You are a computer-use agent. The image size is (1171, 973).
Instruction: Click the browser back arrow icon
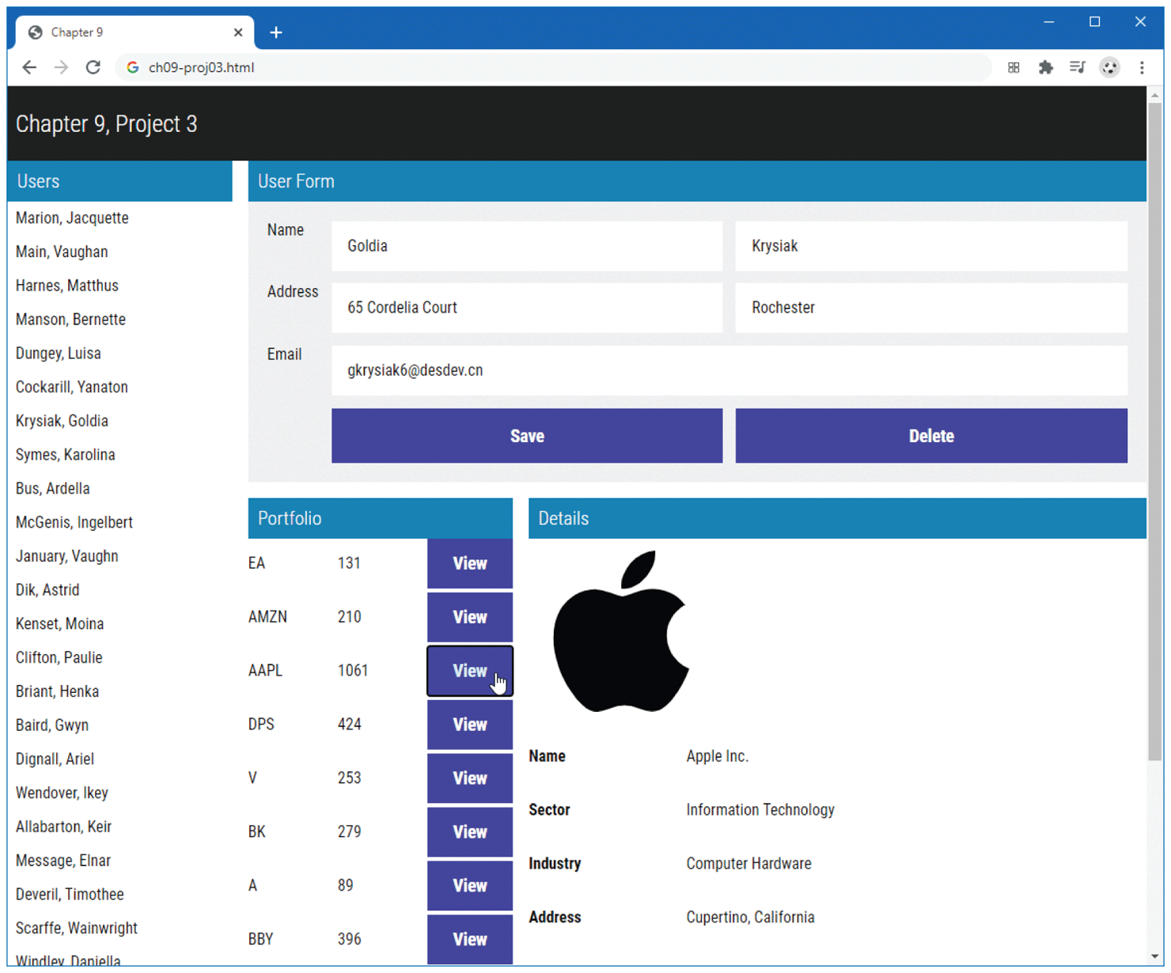pos(29,67)
